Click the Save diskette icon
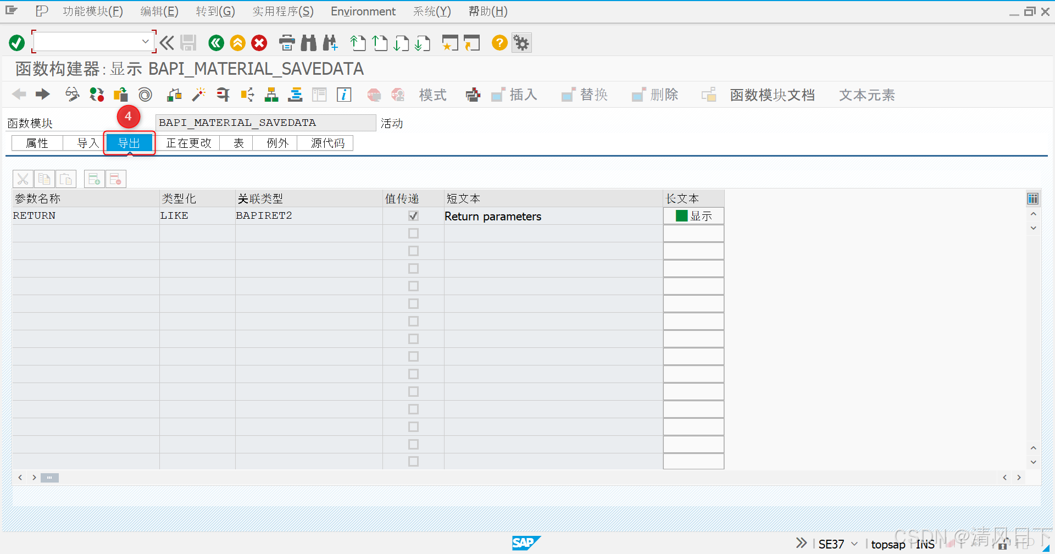This screenshot has height=554, width=1055. tap(188, 42)
